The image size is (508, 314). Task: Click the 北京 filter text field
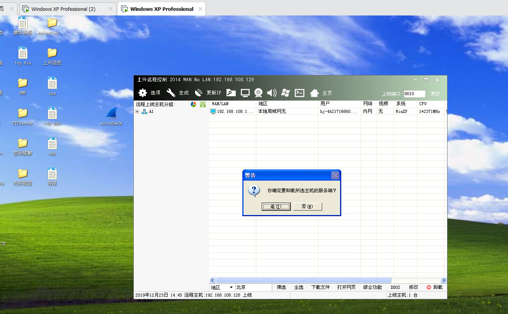click(x=254, y=287)
